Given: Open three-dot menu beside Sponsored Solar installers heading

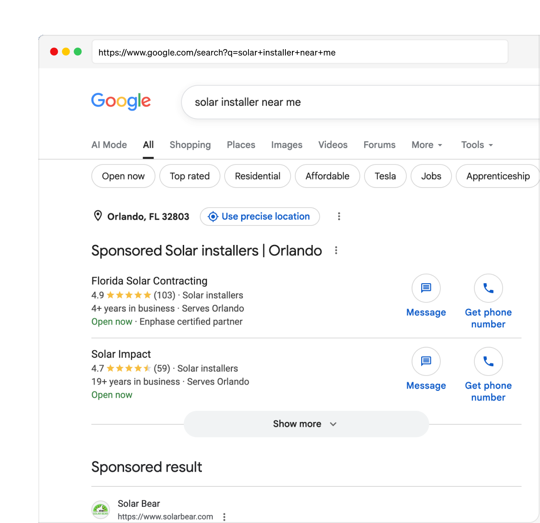Looking at the screenshot, I should point(336,250).
